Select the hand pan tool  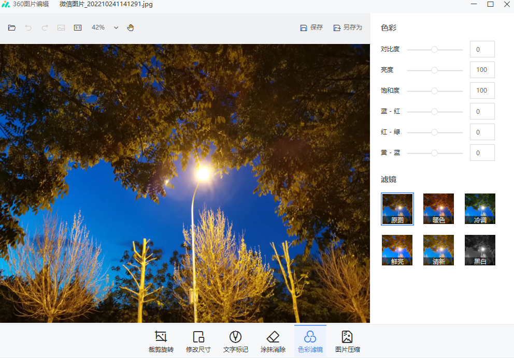(131, 27)
